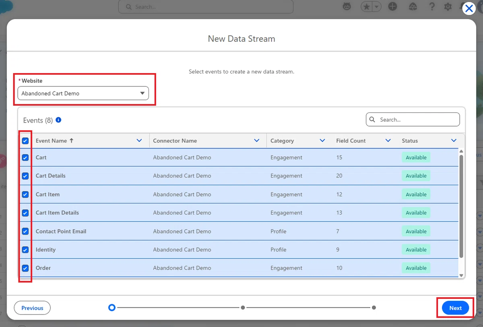483x327 pixels.
Task: Click the Field Count column header
Action: 351,141
